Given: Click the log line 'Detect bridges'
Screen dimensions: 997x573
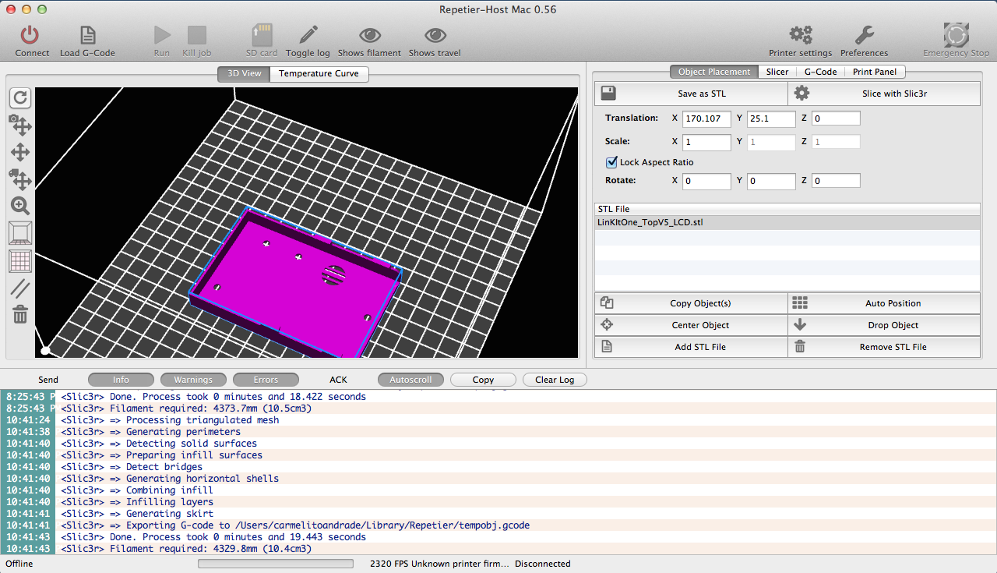Looking at the screenshot, I should 132,467.
